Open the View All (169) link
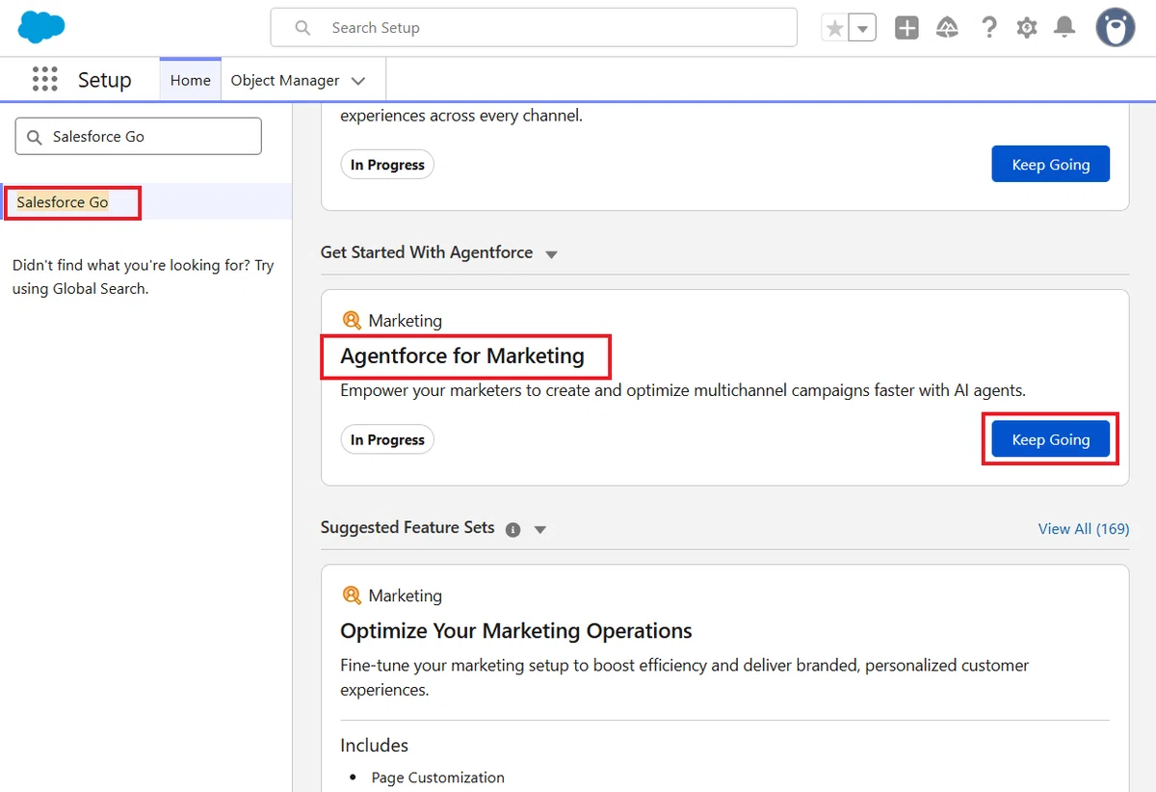 coord(1084,528)
